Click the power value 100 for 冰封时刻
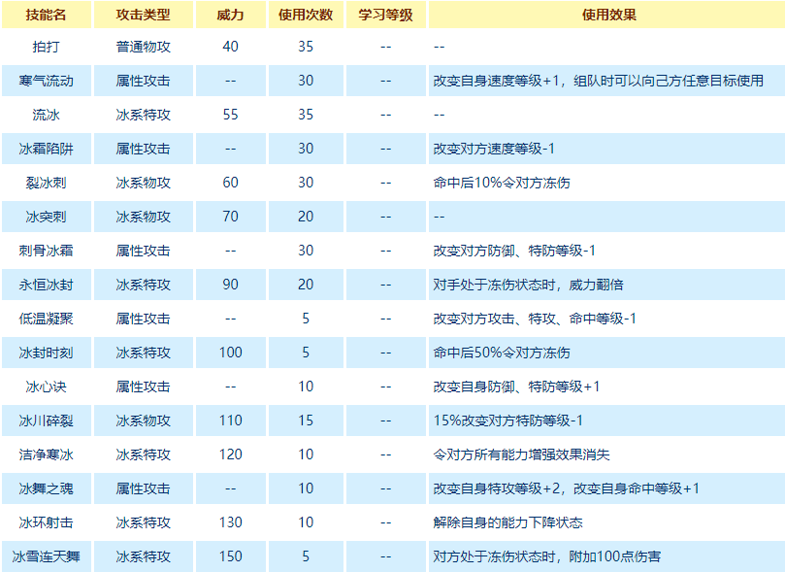785x572 pixels. point(230,353)
